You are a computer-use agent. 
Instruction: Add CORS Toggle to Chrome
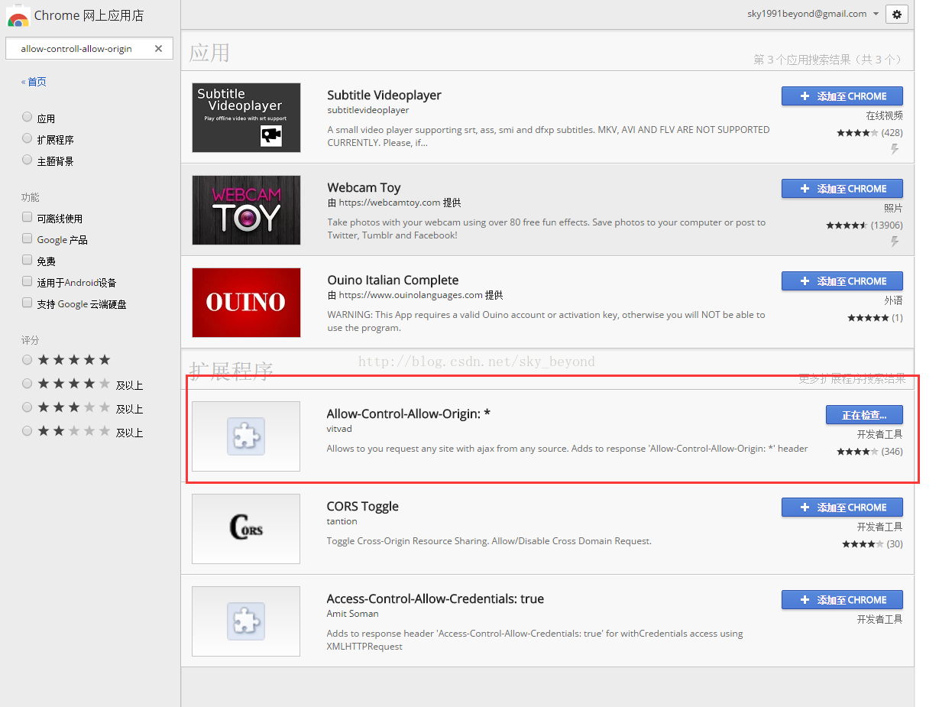point(842,508)
